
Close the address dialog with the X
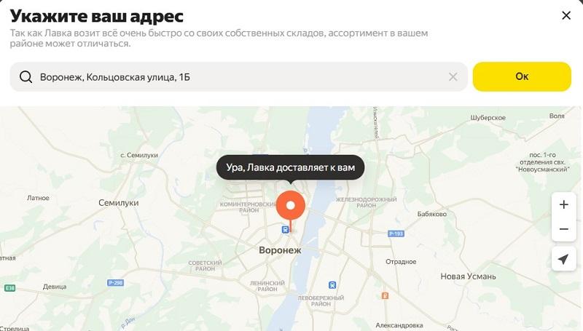click(566, 15)
